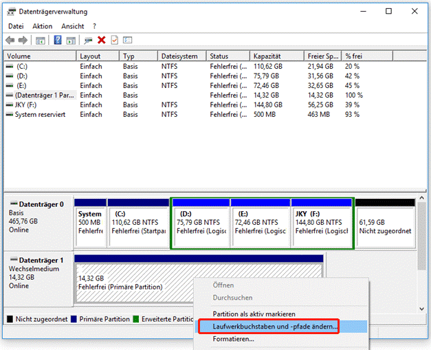Click the checklist settings toolbar icon
Viewport: 431px width, 350px height.
click(x=128, y=40)
